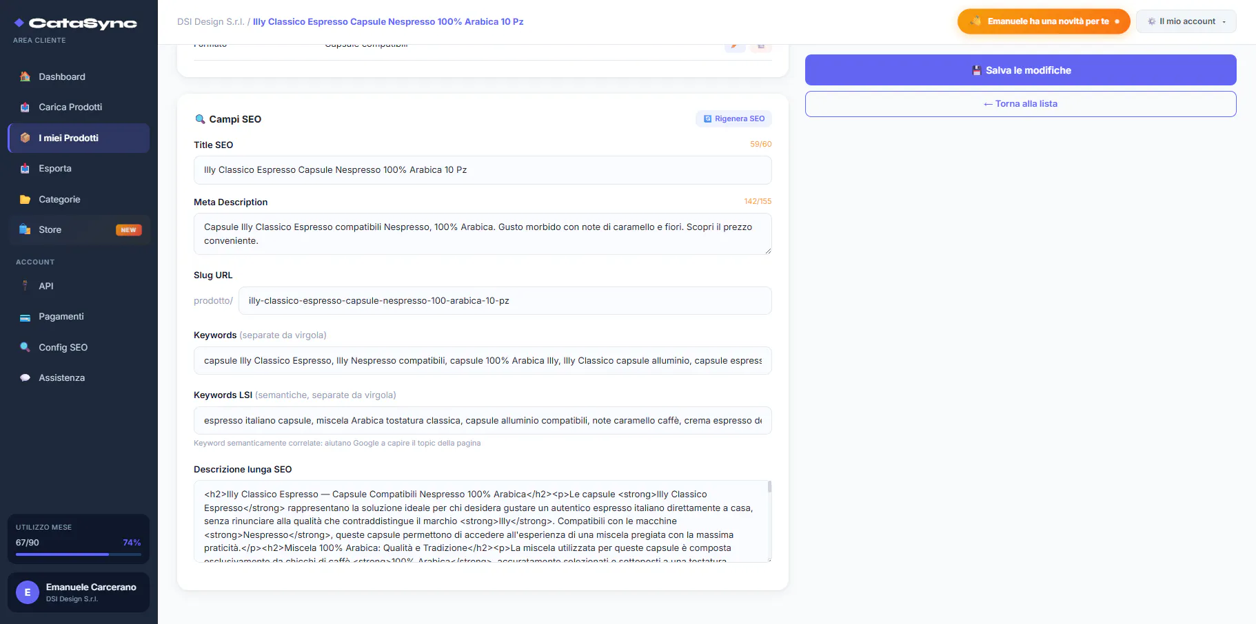Screen dimensions: 1256x624
Task: Open the Esporta export icon
Action: (x=25, y=169)
